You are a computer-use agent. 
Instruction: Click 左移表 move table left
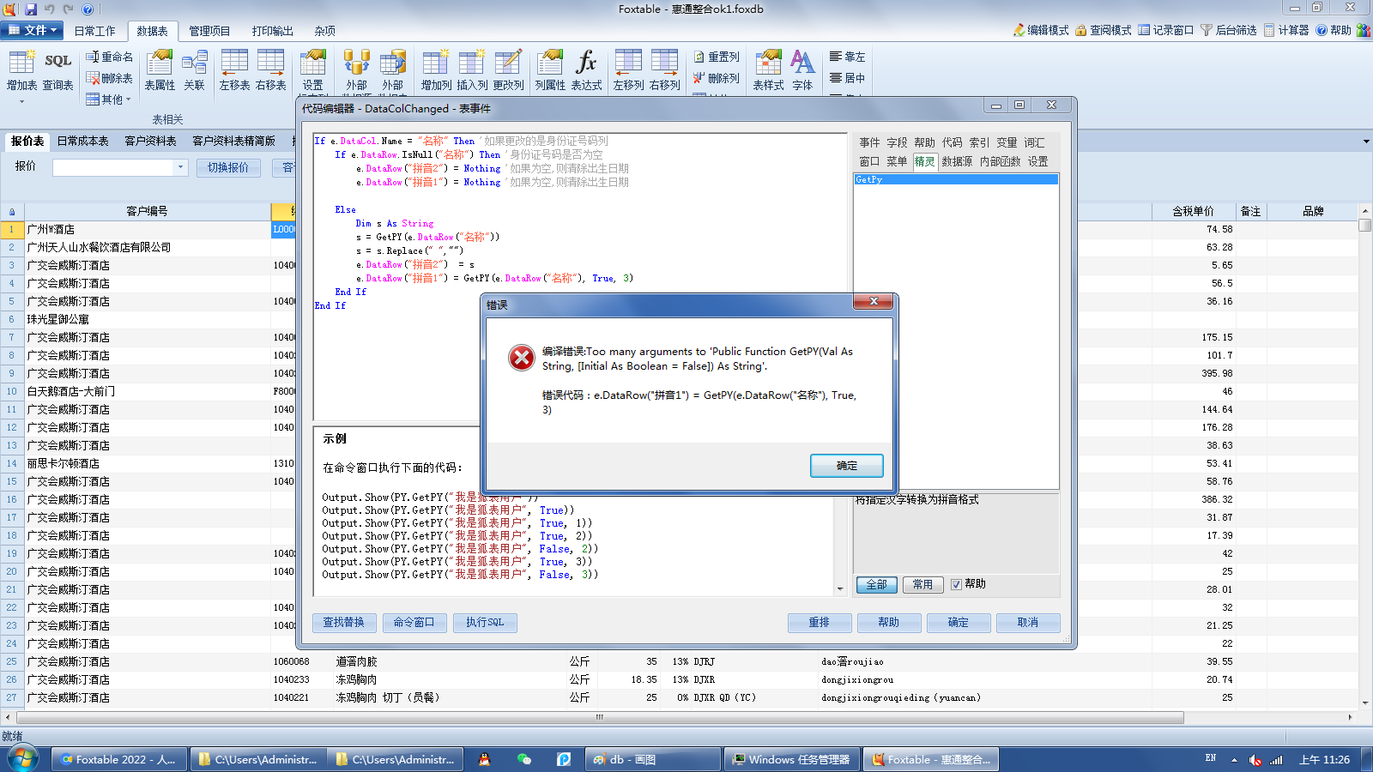[x=234, y=69]
